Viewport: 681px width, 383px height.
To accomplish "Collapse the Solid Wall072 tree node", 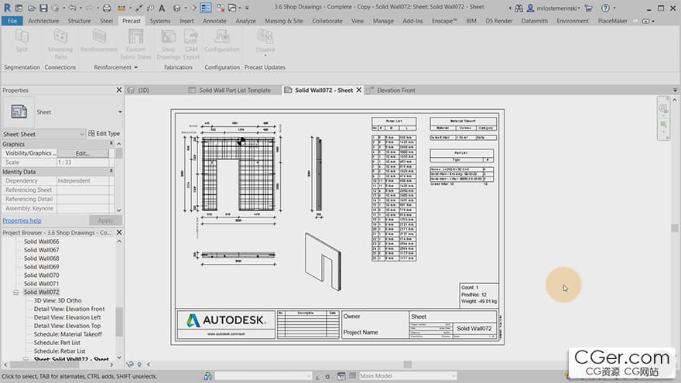I will click(x=15, y=292).
